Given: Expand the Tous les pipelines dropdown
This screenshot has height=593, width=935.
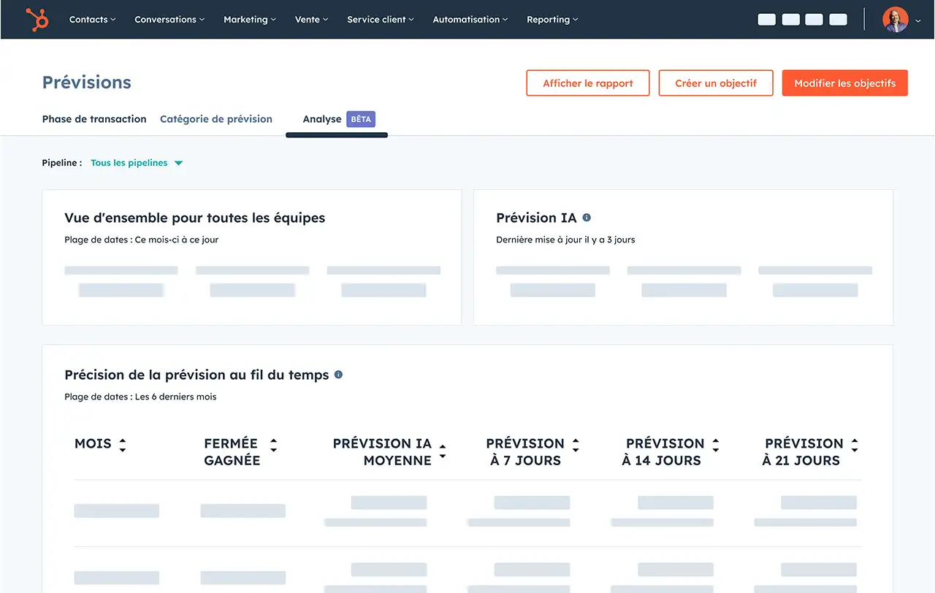Looking at the screenshot, I should tap(137, 163).
